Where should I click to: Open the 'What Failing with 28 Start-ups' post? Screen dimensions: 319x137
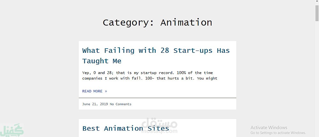point(156,56)
